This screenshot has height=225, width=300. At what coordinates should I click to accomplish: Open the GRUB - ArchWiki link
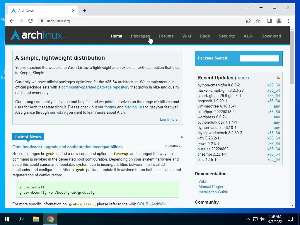tap(152, 204)
